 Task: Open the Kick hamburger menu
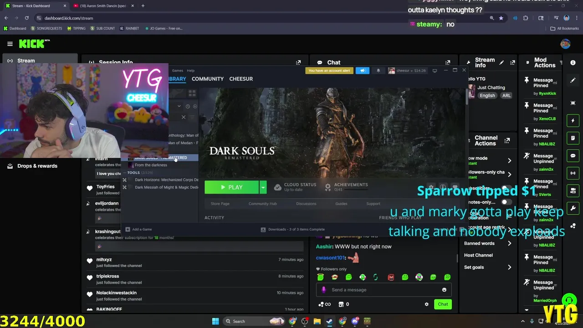pos(10,44)
